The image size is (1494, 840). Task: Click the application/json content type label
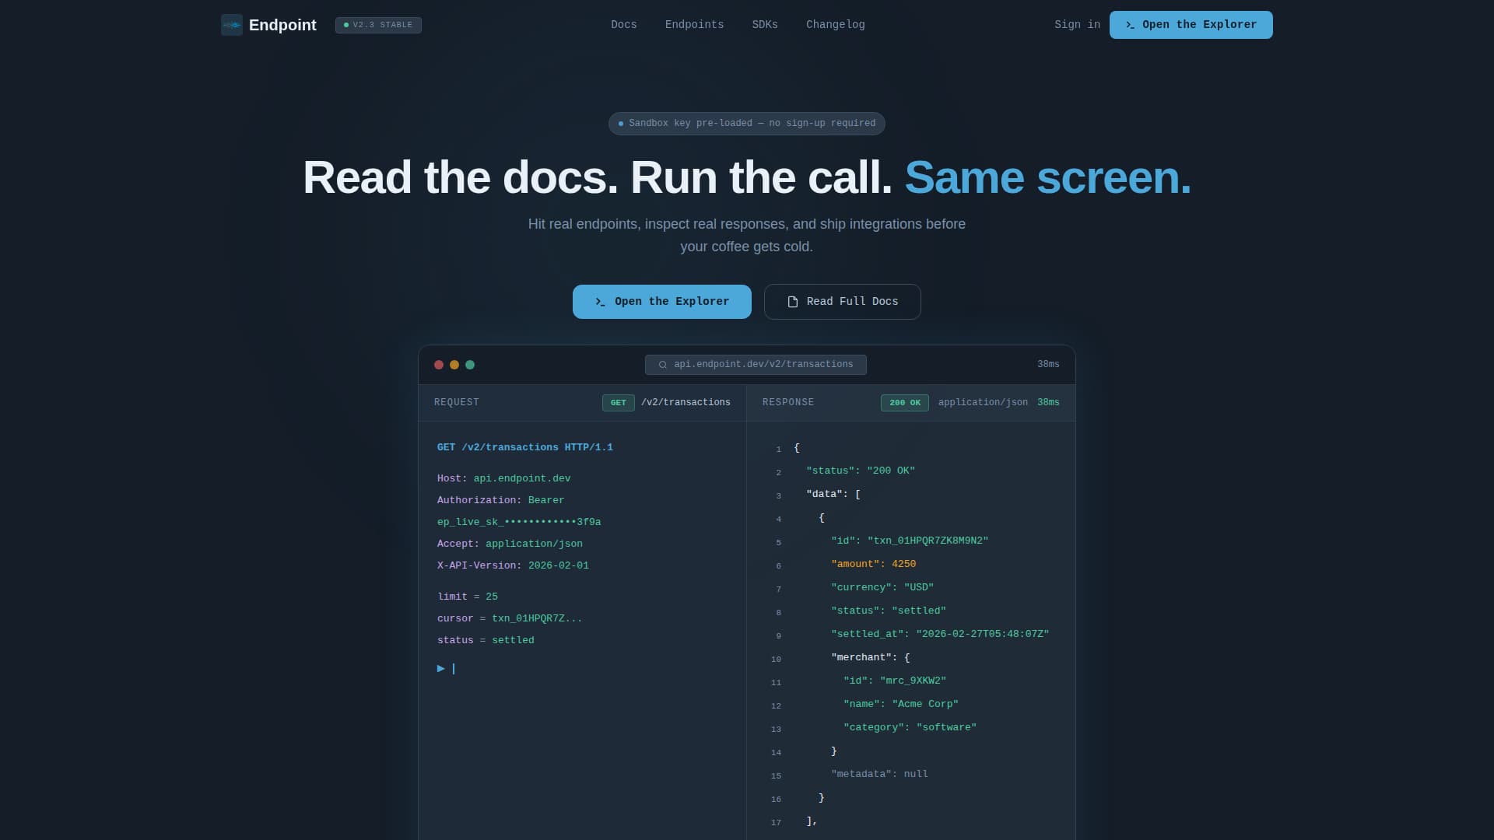pos(983,403)
